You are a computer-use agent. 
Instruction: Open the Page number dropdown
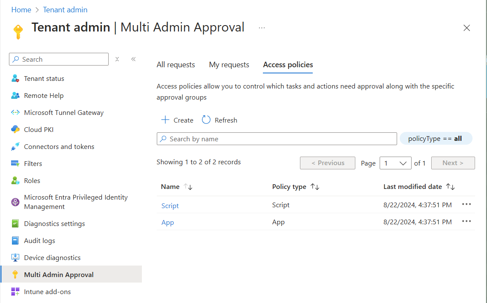395,163
